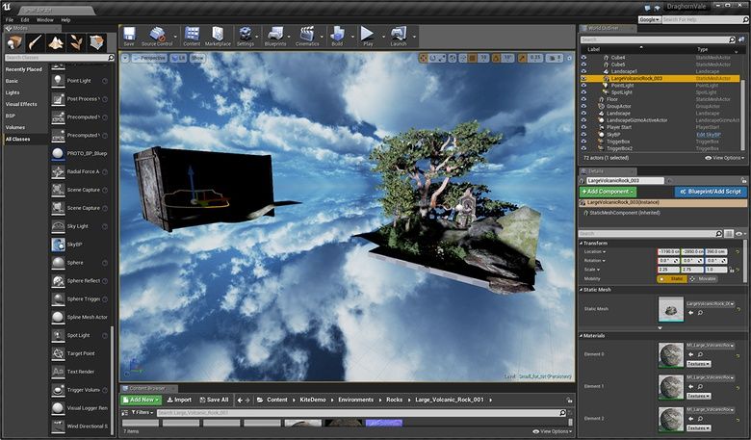The height and width of the screenshot is (440, 751).
Task: Open the Launch options dropdown arrow
Action: click(x=414, y=37)
